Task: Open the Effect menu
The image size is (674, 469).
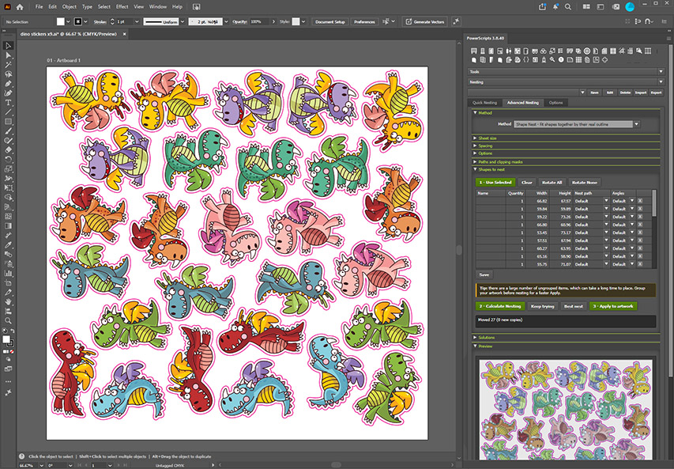Action: pos(122,7)
